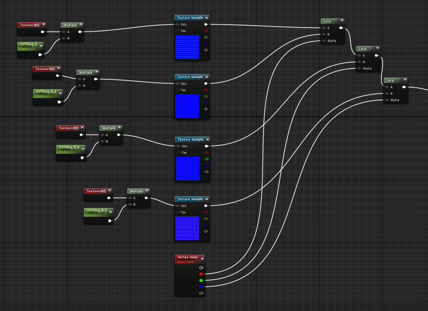Click the output pin of UVTiling_3 parameter
The width and height of the screenshot is (428, 311).
(x=40, y=55)
